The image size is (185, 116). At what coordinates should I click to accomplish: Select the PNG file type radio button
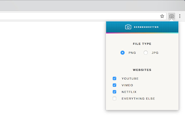(x=123, y=53)
